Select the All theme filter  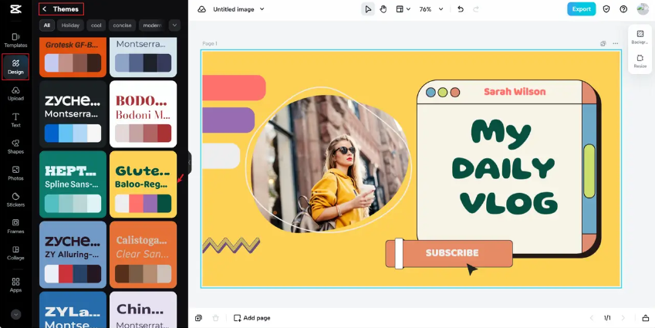point(47,25)
